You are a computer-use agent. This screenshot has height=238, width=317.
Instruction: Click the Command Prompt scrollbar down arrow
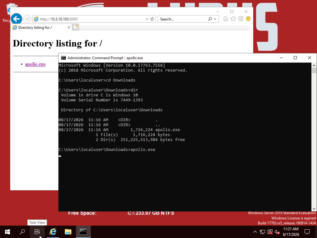point(314,209)
